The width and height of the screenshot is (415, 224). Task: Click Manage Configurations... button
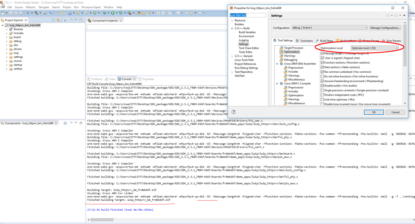(x=385, y=27)
